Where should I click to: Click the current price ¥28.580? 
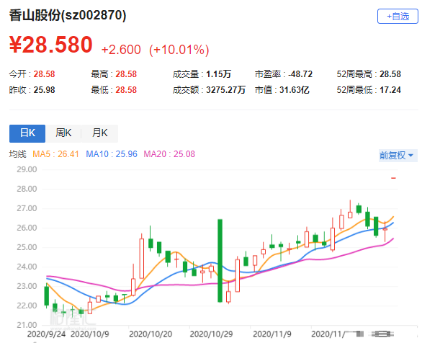tap(51, 45)
